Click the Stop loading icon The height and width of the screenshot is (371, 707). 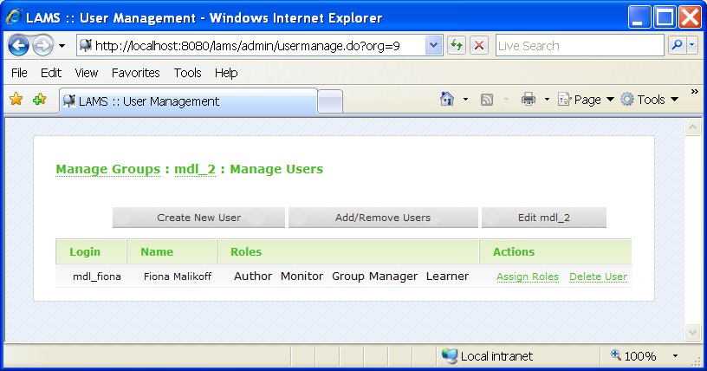478,46
